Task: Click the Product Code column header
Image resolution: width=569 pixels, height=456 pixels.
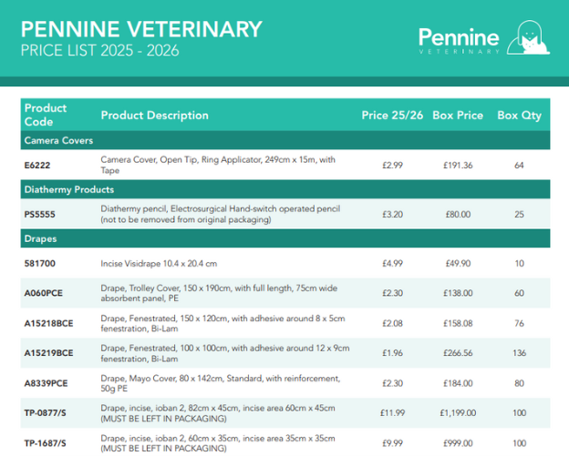Action: pyautogui.click(x=46, y=115)
